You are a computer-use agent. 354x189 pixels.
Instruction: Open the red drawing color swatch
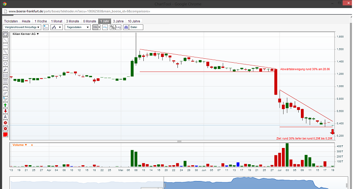pos(5,135)
